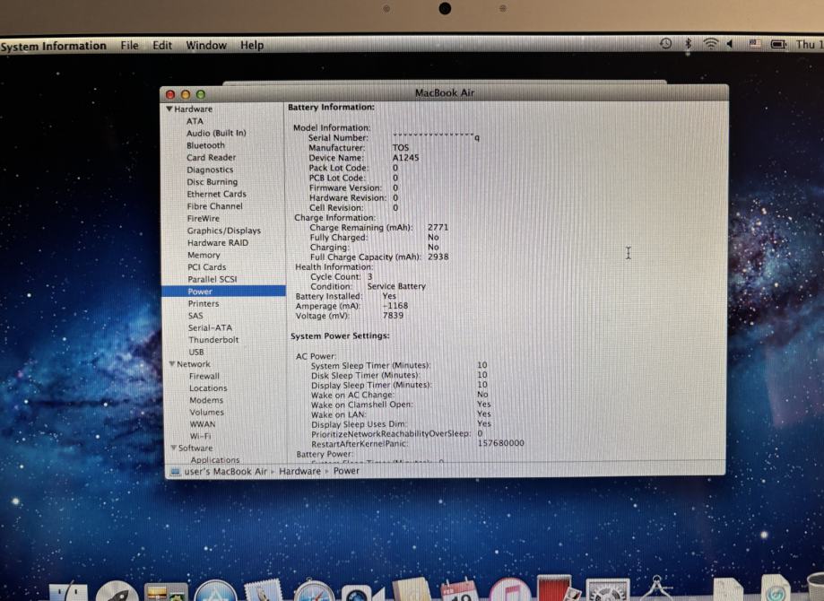This screenshot has width=824, height=601.
Task: Select Bluetooth in the Hardware list
Action: pos(205,145)
